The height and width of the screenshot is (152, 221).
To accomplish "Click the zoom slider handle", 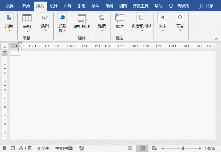I will [183, 148].
